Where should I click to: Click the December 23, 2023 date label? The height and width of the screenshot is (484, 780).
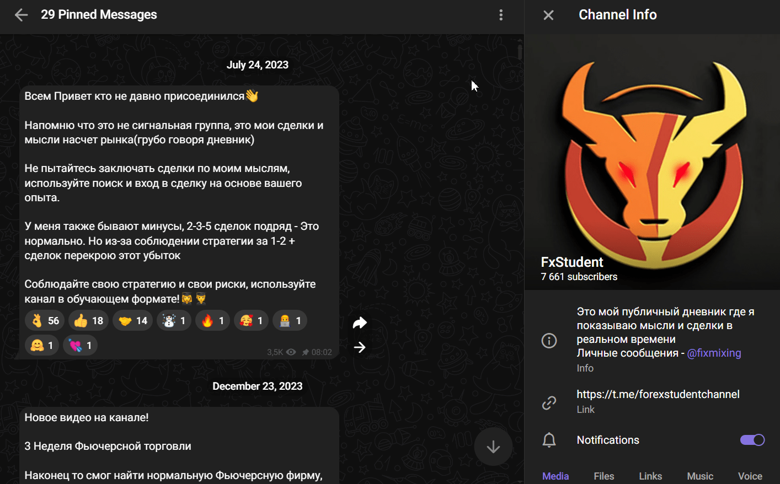[x=258, y=386]
